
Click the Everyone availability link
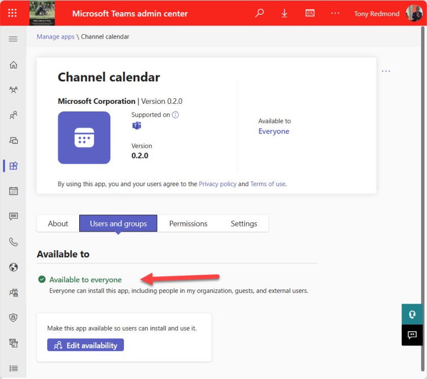[x=273, y=131]
